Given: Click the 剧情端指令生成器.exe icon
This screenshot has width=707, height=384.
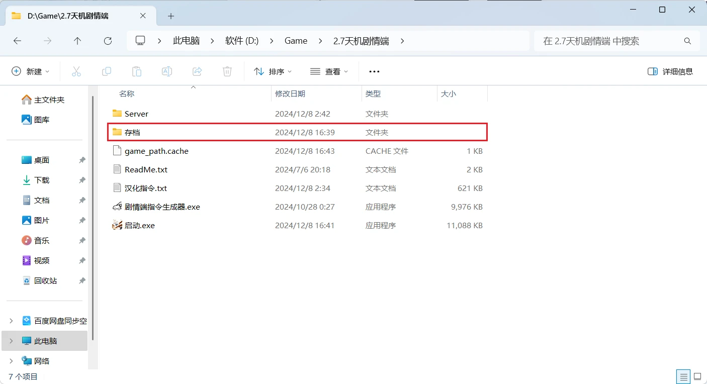Looking at the screenshot, I should [x=117, y=207].
